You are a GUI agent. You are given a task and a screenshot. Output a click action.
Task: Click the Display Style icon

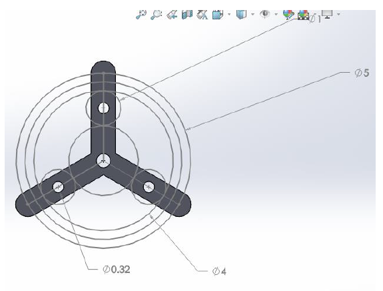[241, 14]
